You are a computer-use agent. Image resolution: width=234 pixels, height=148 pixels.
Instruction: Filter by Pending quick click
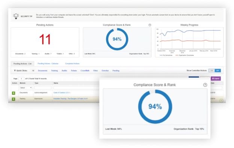[116, 70]
